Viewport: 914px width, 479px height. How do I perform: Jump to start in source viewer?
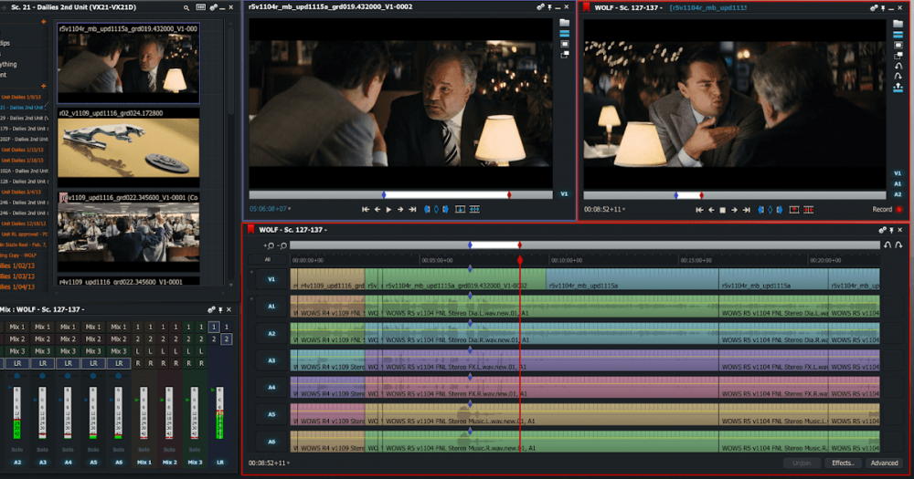point(365,209)
